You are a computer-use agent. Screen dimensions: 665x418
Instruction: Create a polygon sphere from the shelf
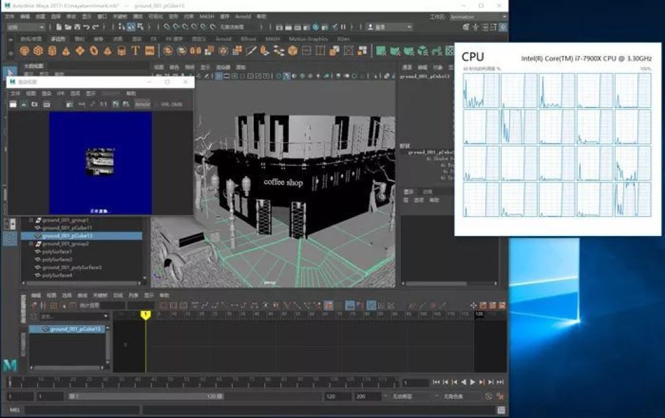tap(24, 51)
